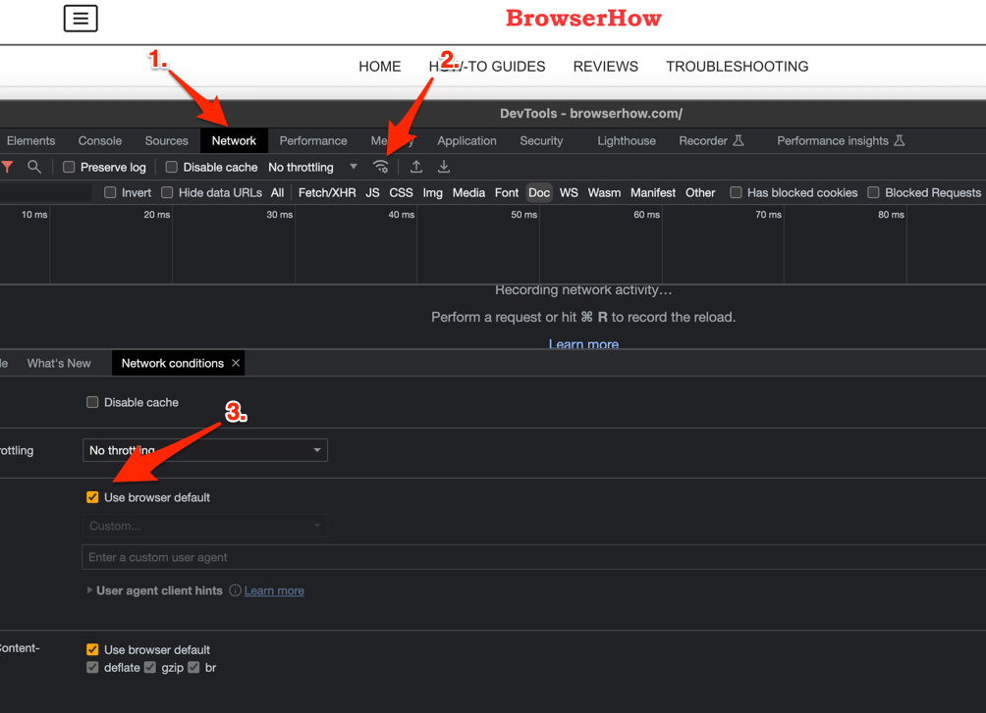The width and height of the screenshot is (986, 713).
Task: Filter requests by Media
Action: 468,193
